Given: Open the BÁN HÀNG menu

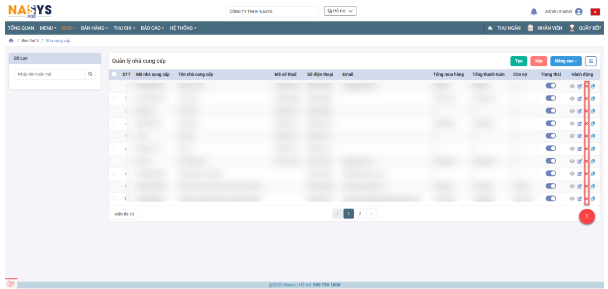Looking at the screenshot, I should click(x=95, y=28).
